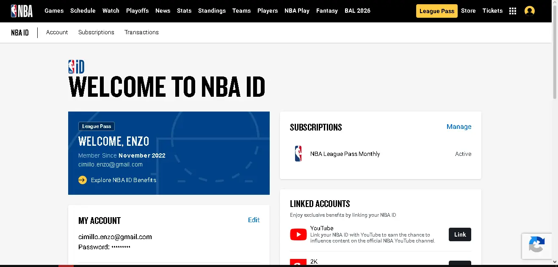This screenshot has height=267, width=558.
Task: Click the NBA logo in header
Action: coord(22,11)
